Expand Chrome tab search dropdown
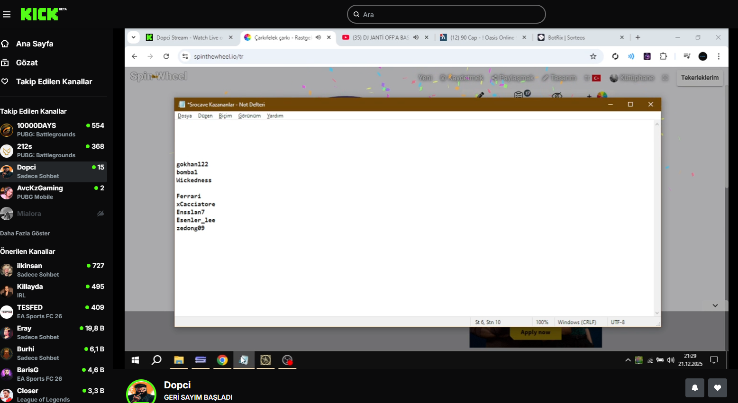This screenshot has width=738, height=403. click(134, 37)
